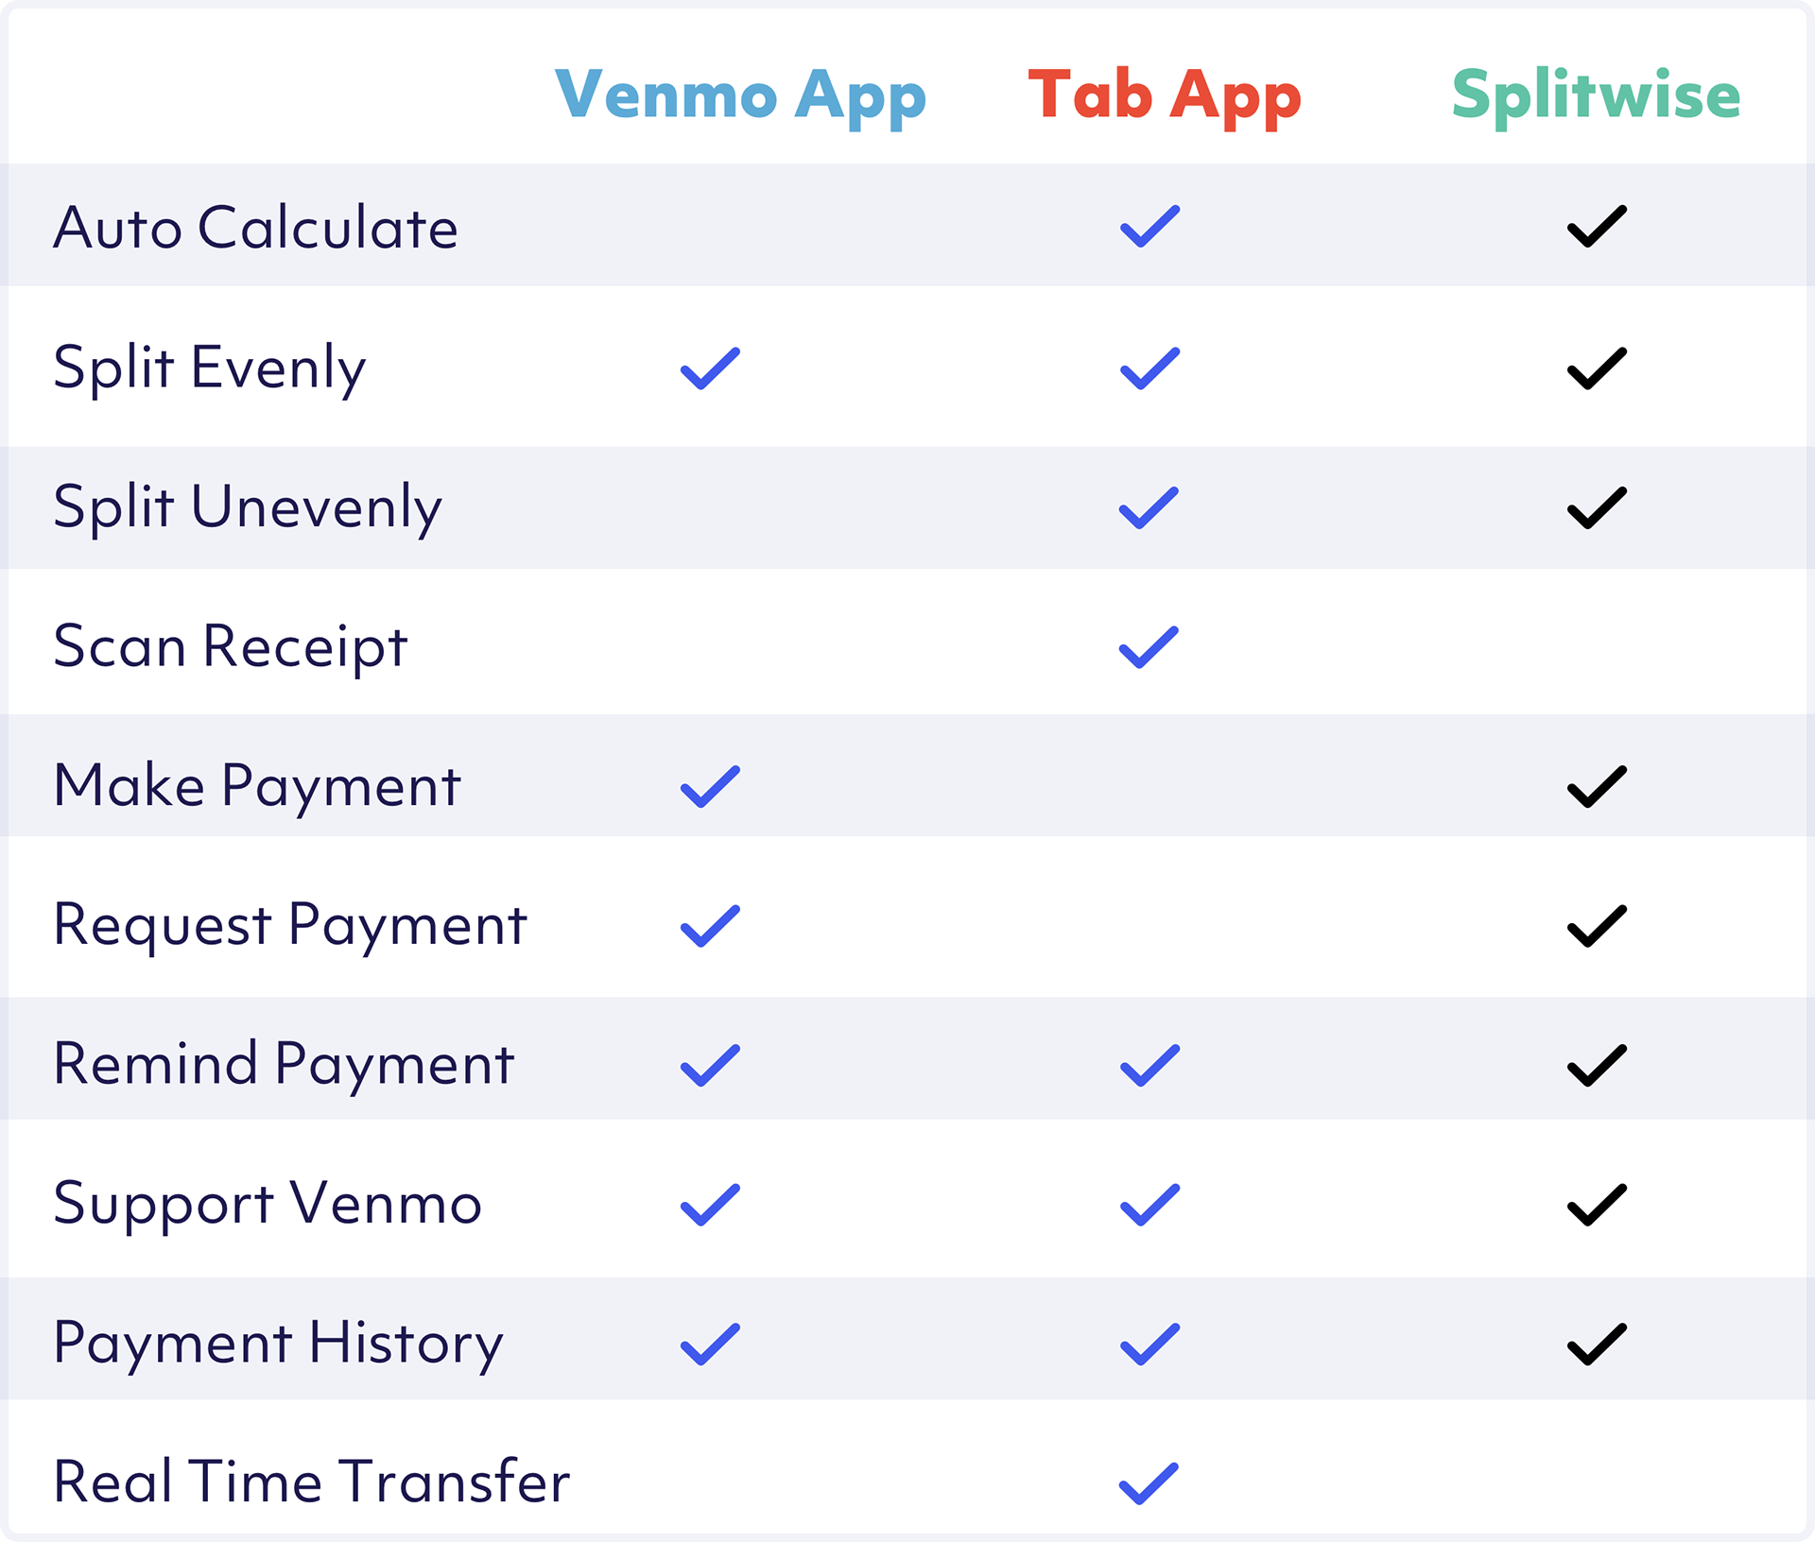
Task: Select the Splitwise column header
Action: pos(1596,96)
